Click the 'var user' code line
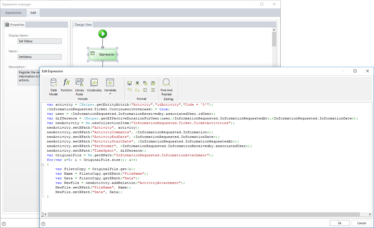This screenshot has height=228, width=374. (x=131, y=114)
